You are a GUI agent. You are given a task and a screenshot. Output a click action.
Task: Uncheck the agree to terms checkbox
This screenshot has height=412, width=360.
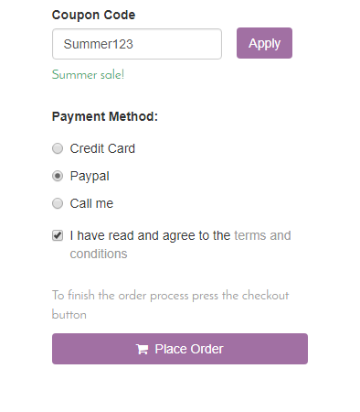click(58, 235)
